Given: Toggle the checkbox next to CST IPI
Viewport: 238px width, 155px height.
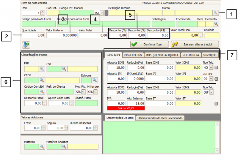Looking at the screenshot, I should coord(216,79).
